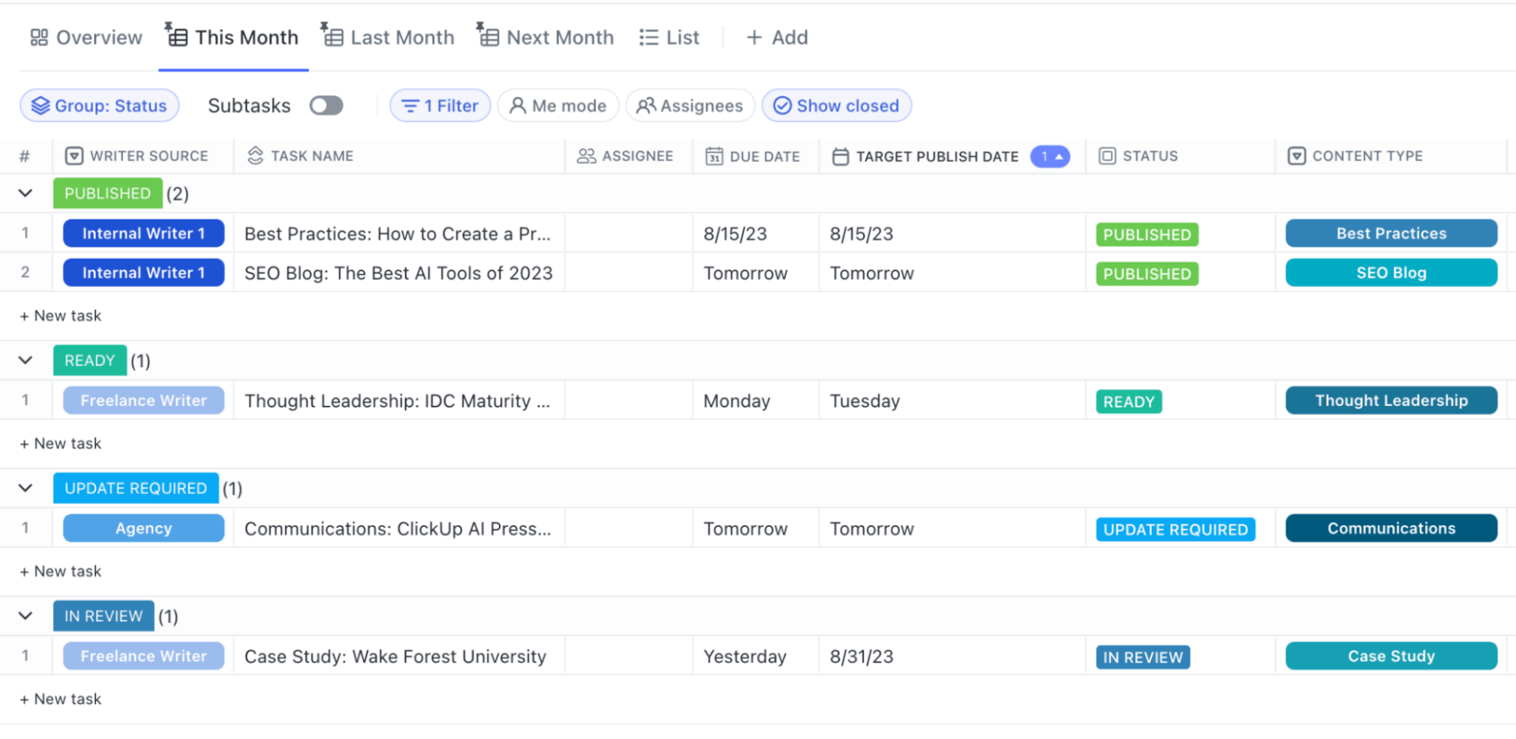This screenshot has width=1516, height=739.
Task: Open the Assignees filter
Action: (690, 106)
